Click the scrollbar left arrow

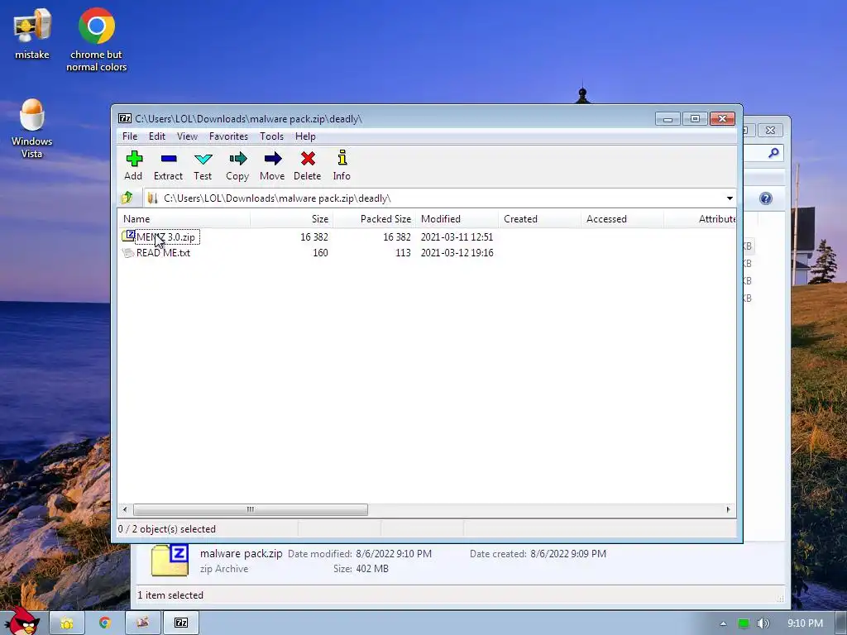coord(125,509)
